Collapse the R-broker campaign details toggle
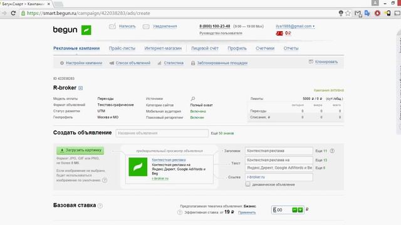401x225 pixels. coord(81,88)
